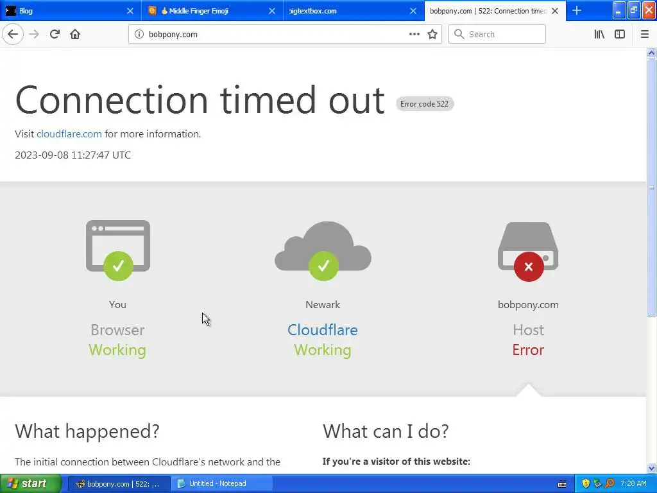The image size is (657, 493).
Task: Switch to the bigtextbox.com tab
Action: 354,11
